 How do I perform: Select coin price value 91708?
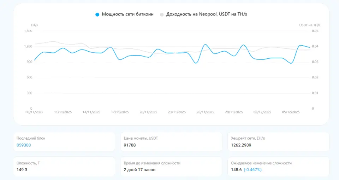point(130,145)
